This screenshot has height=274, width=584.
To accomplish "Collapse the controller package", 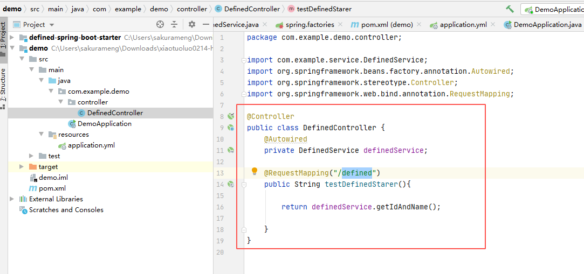I will (x=60, y=102).
